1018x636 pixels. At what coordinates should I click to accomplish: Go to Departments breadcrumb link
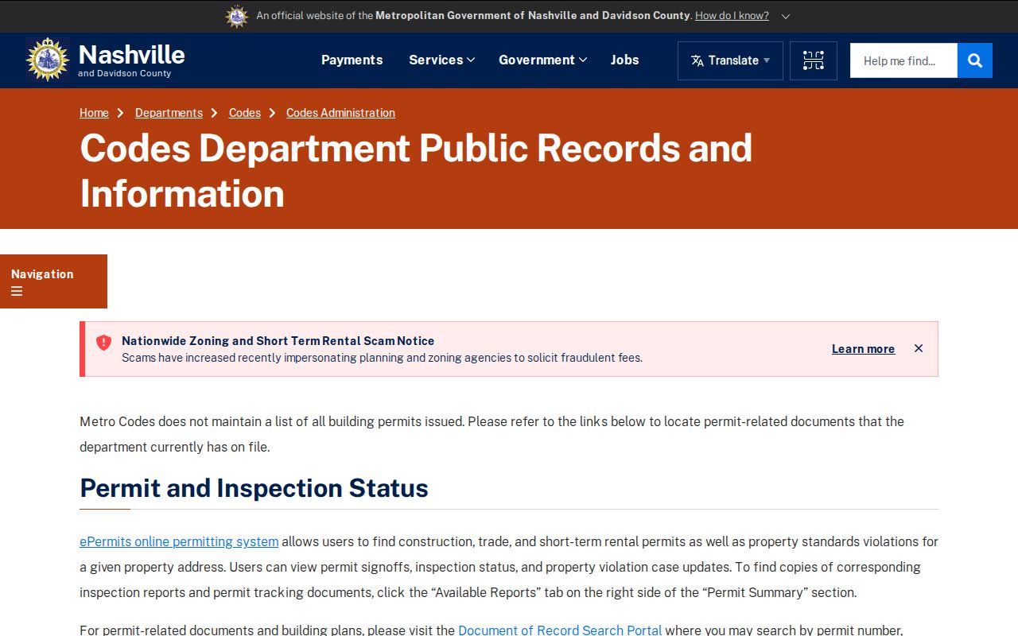coord(169,113)
